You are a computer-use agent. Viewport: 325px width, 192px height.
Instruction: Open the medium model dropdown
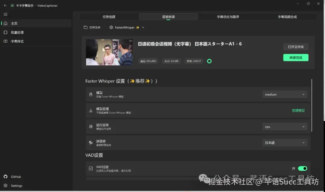point(284,94)
